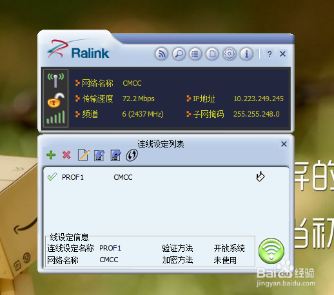
Task: Click the 72.2 Mbps transfer speed value
Action: (139, 99)
